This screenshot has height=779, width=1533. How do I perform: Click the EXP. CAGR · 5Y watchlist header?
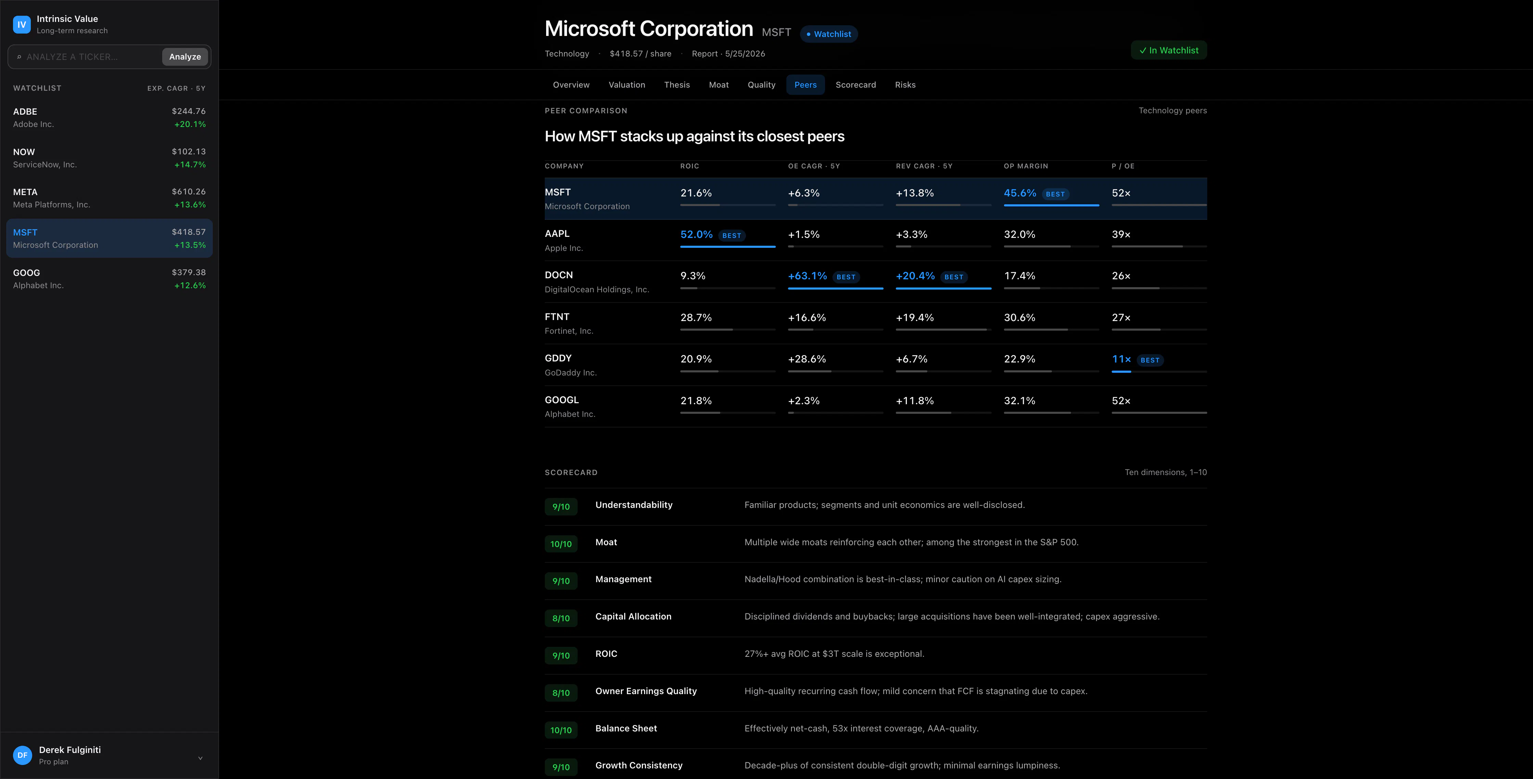click(176, 89)
